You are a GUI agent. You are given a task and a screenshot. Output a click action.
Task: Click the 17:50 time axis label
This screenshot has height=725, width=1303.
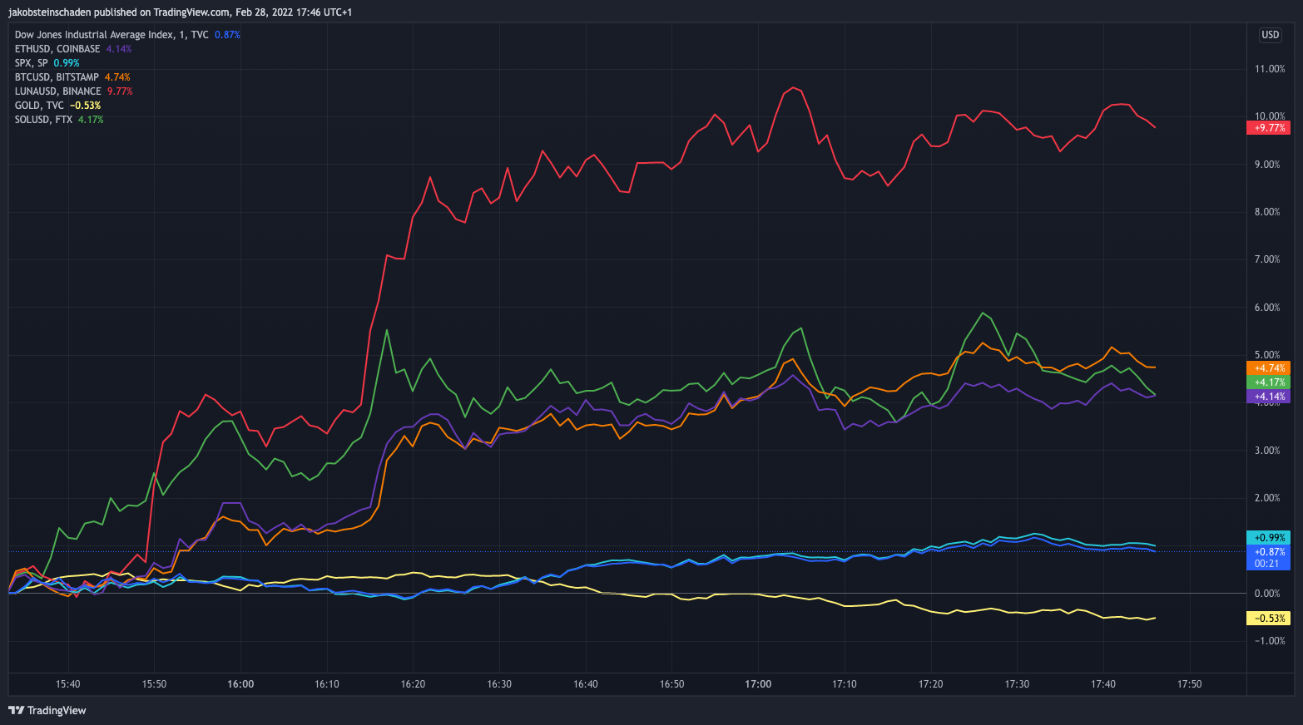(1189, 684)
